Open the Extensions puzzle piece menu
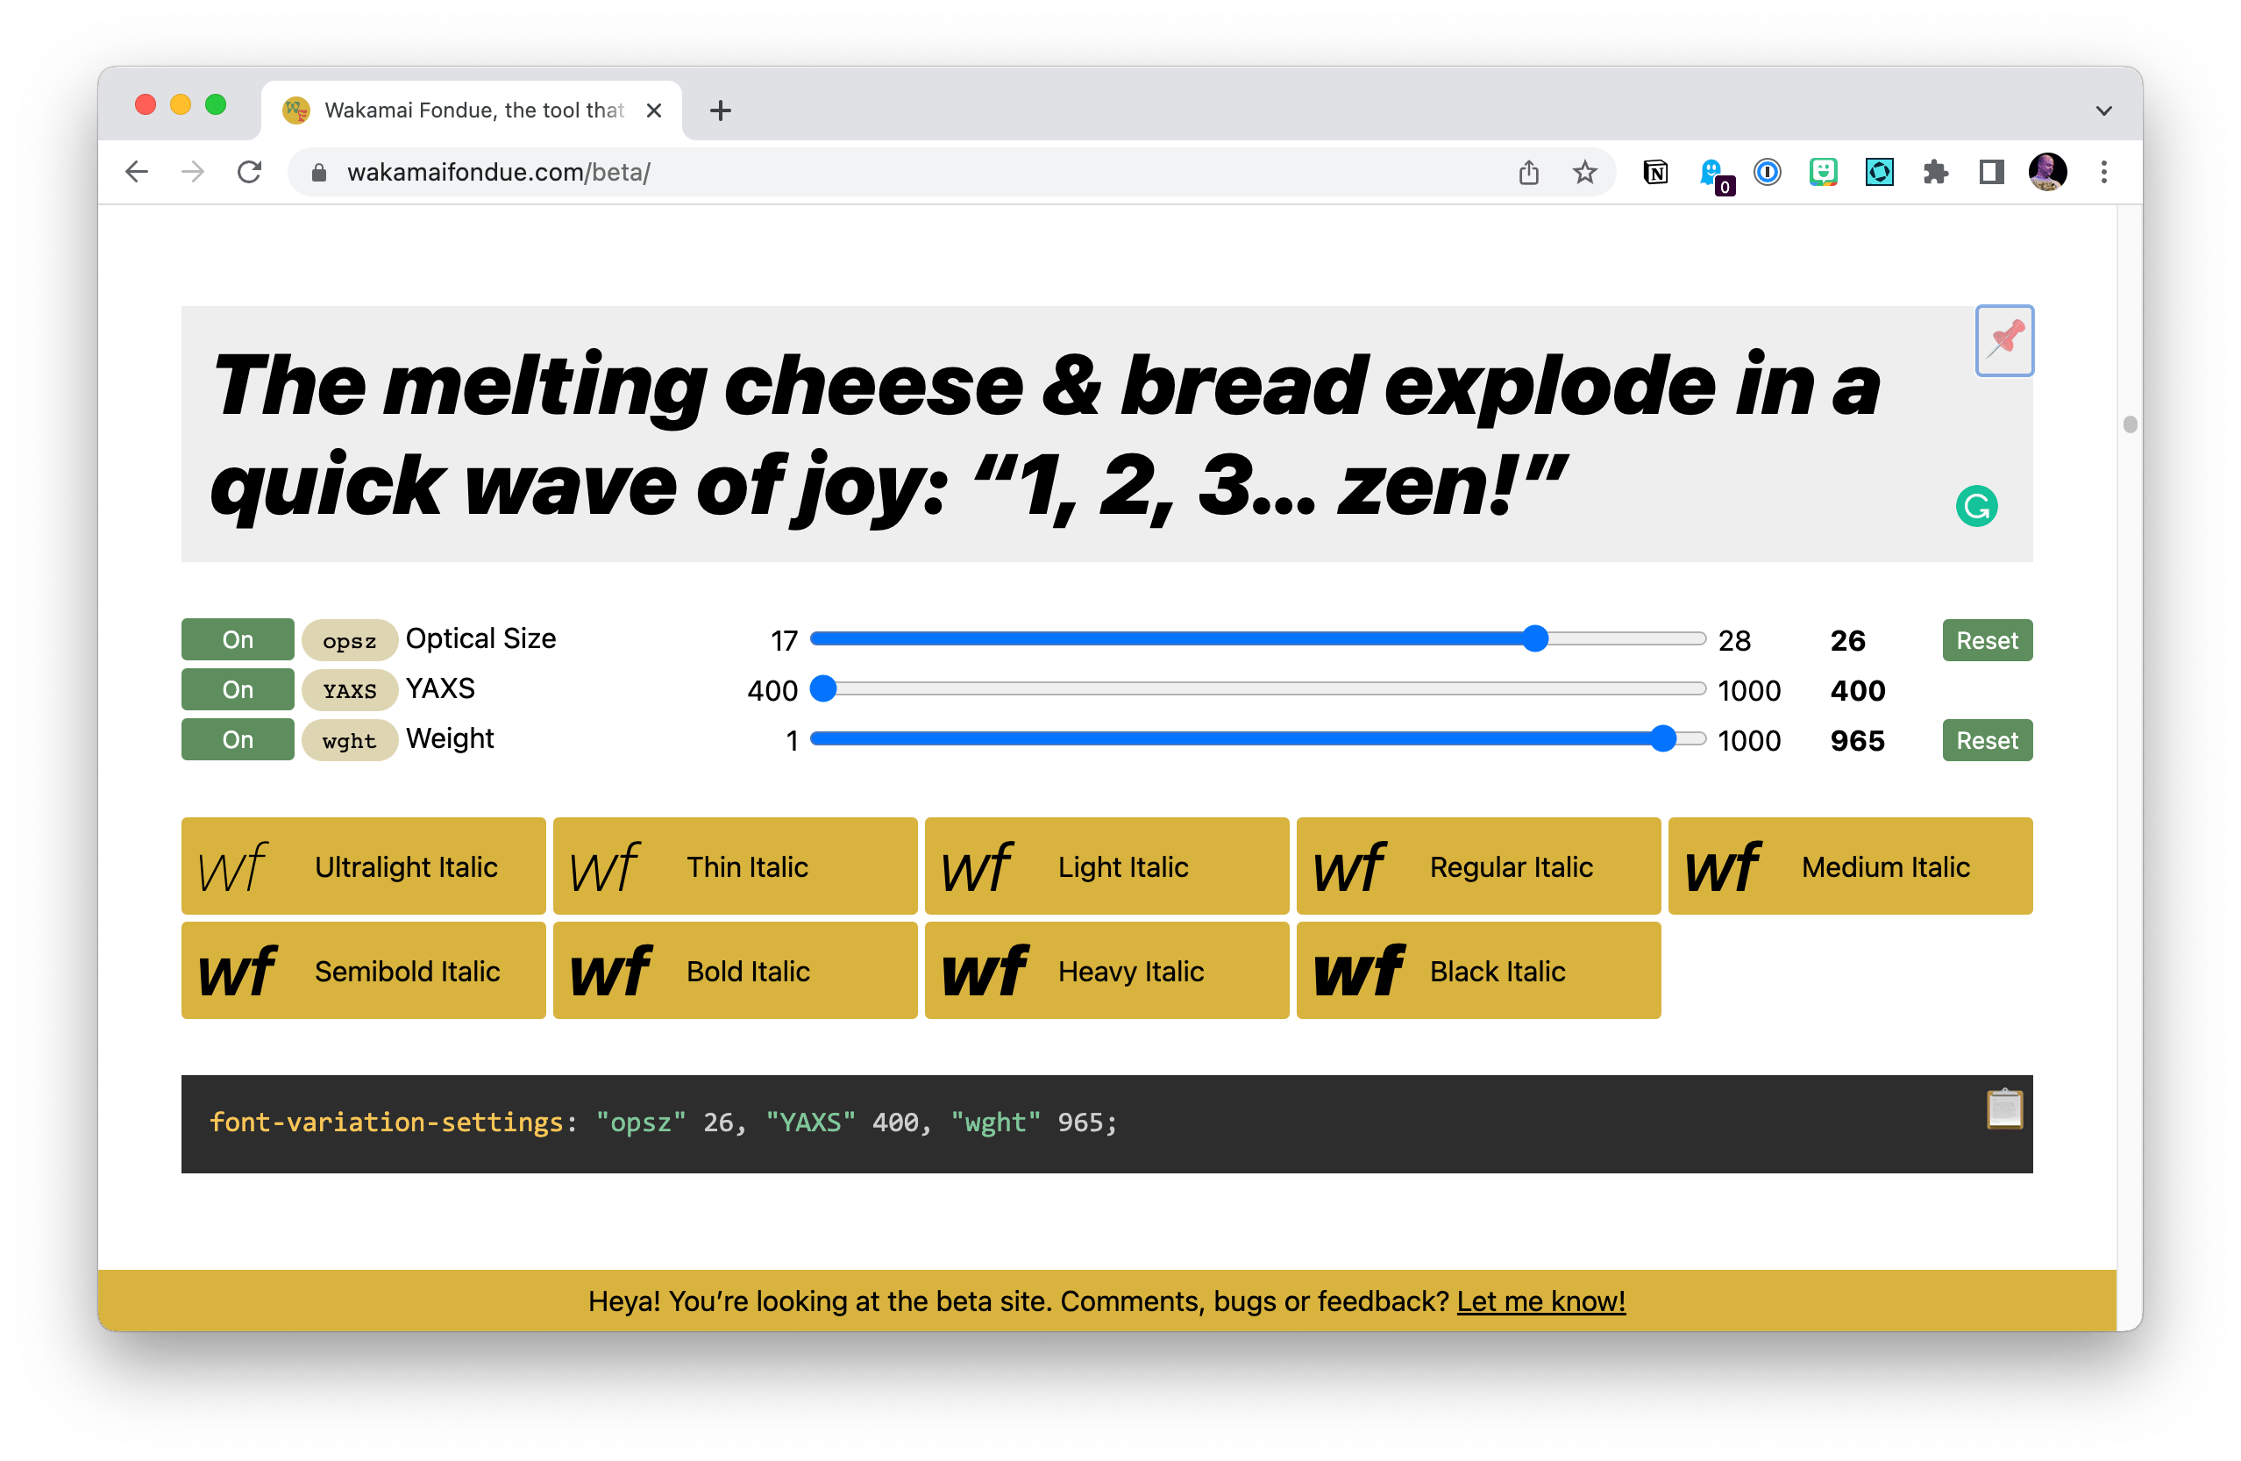The width and height of the screenshot is (2241, 1461). point(1935,173)
